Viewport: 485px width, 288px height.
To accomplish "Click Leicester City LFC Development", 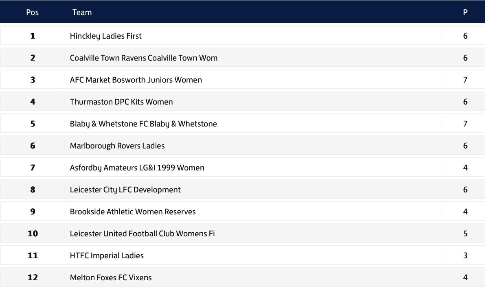I will pyautogui.click(x=125, y=190).
